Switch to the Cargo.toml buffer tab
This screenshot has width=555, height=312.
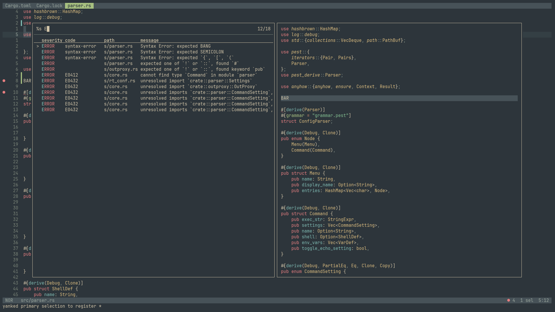tap(18, 6)
